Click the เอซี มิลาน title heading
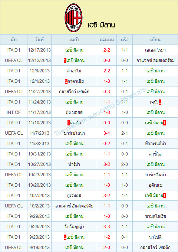This screenshot has width=178, height=252. 101,25
